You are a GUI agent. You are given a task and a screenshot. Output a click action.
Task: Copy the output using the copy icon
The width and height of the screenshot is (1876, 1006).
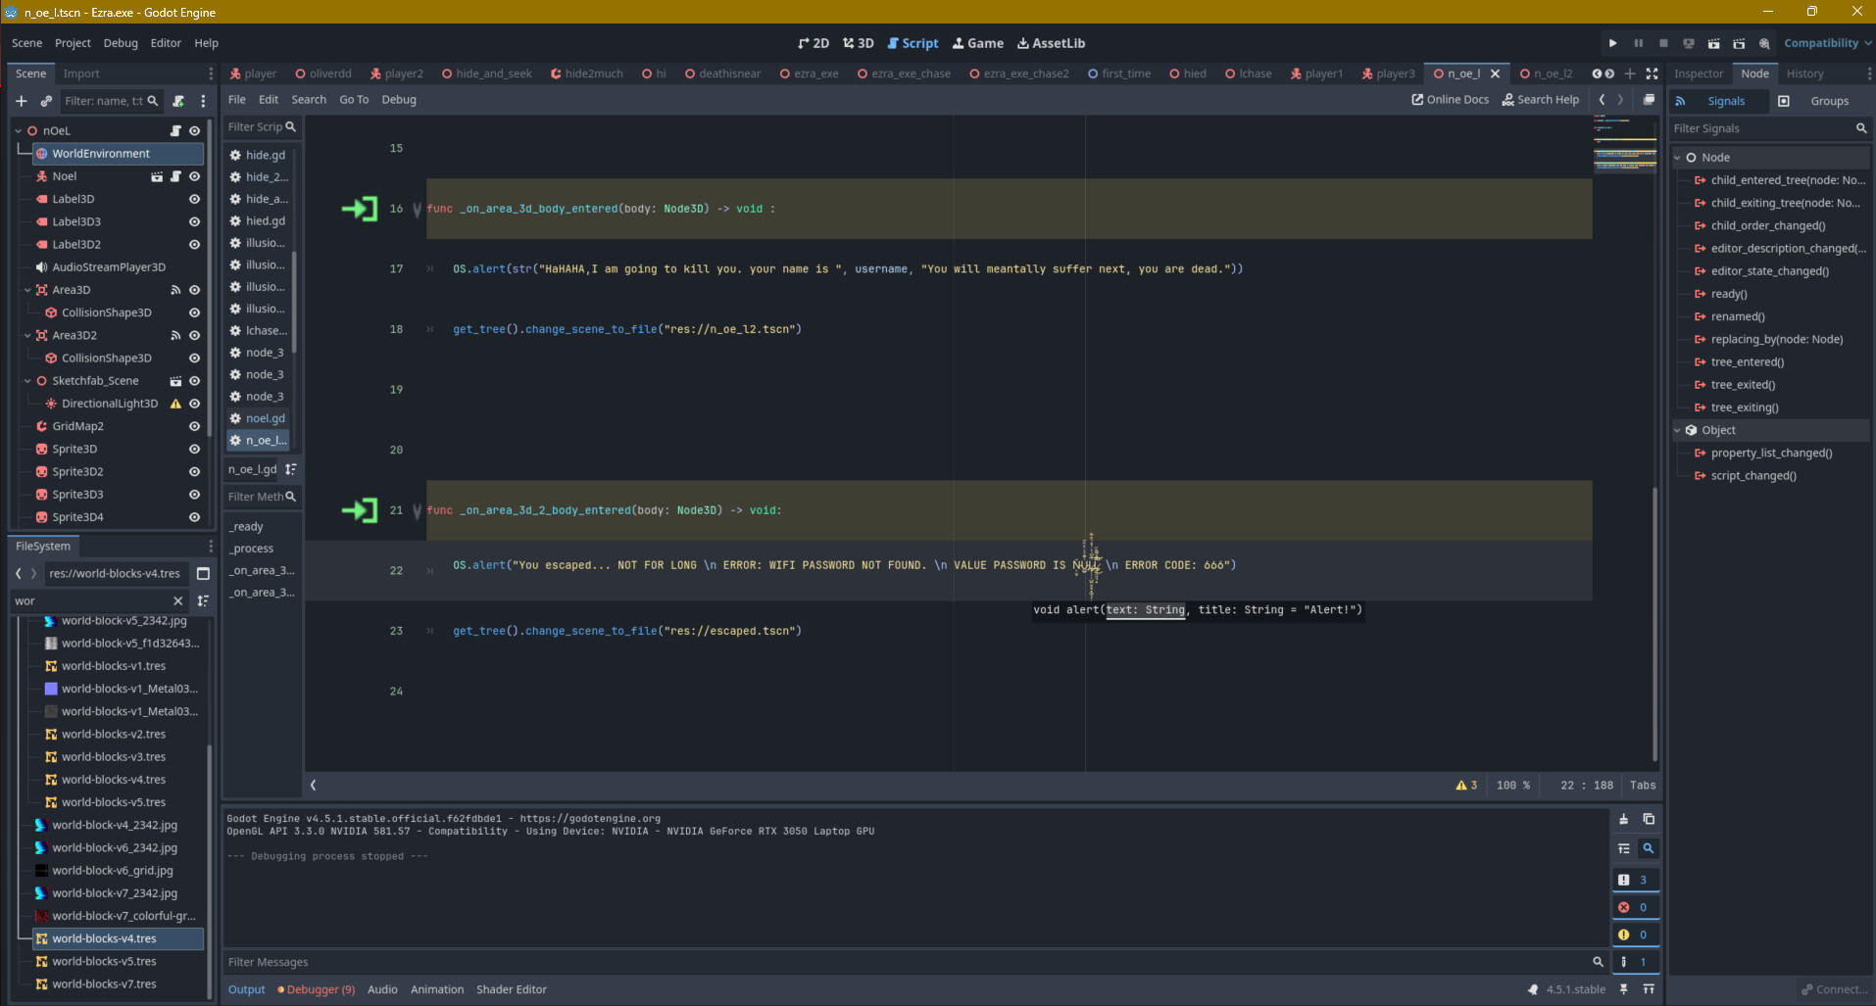coord(1649,819)
